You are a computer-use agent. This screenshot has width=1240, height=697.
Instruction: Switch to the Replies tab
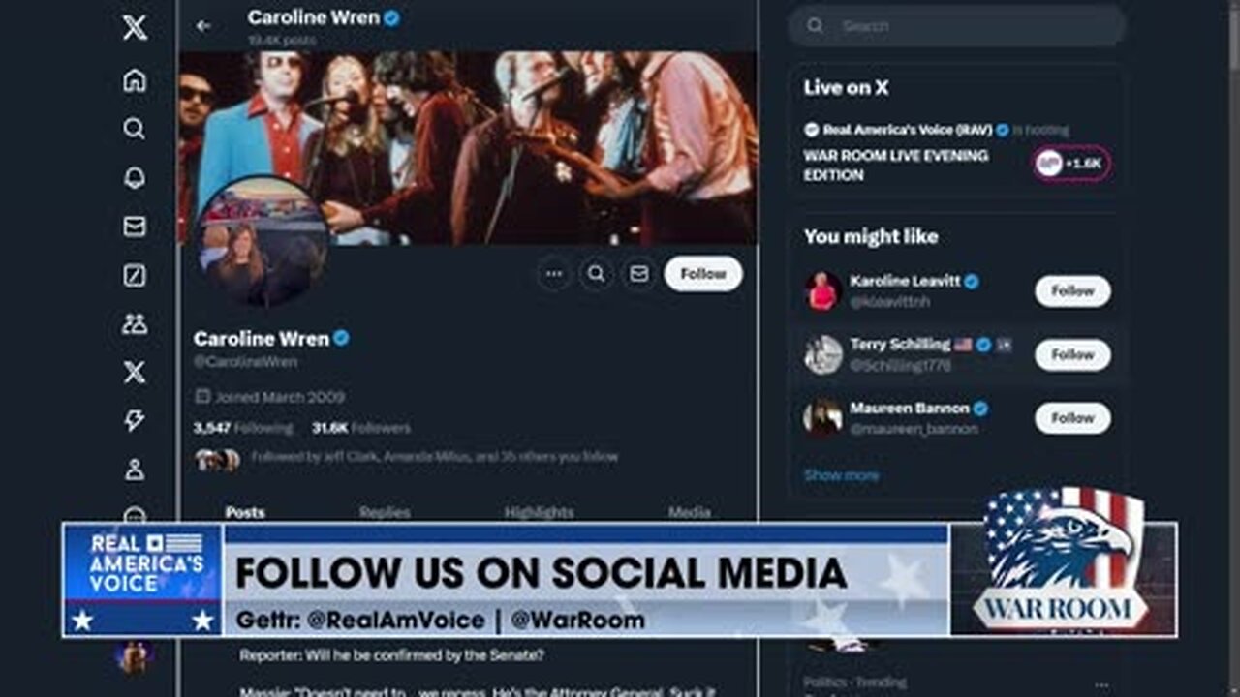(385, 512)
